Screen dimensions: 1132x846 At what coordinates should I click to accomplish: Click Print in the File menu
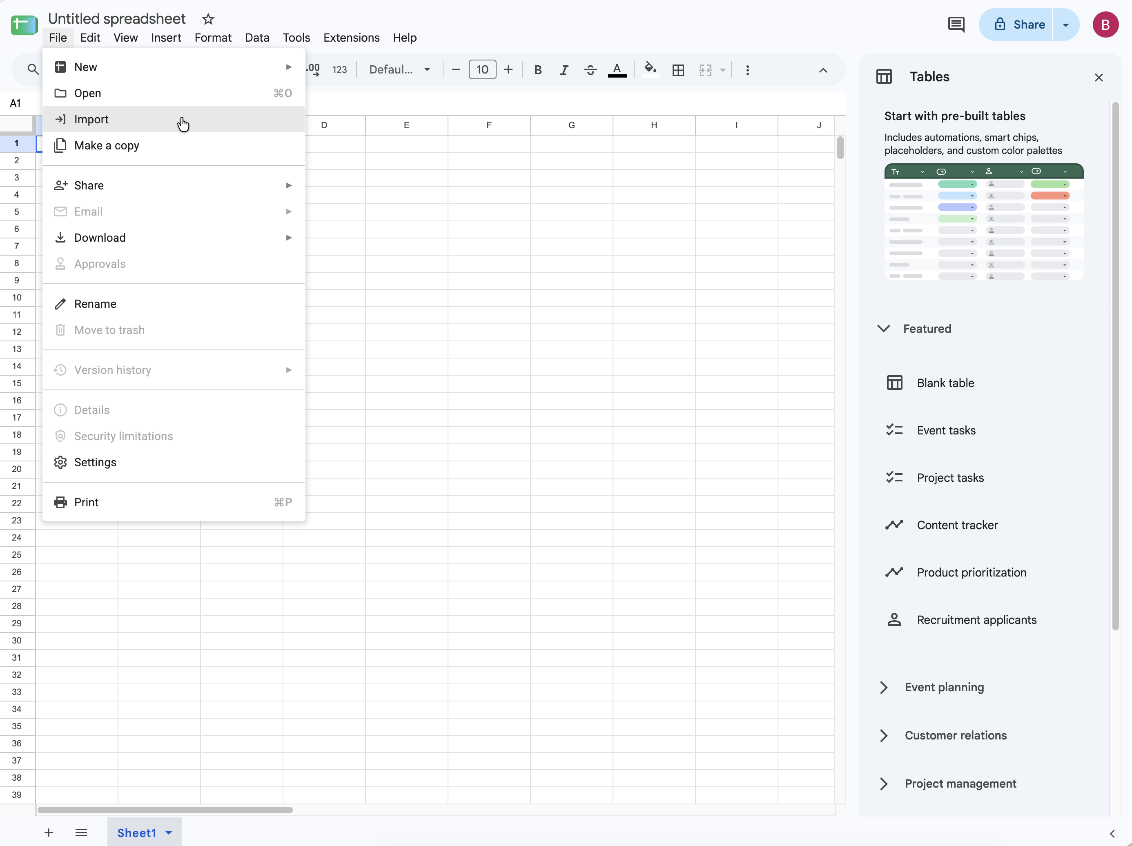(x=174, y=502)
